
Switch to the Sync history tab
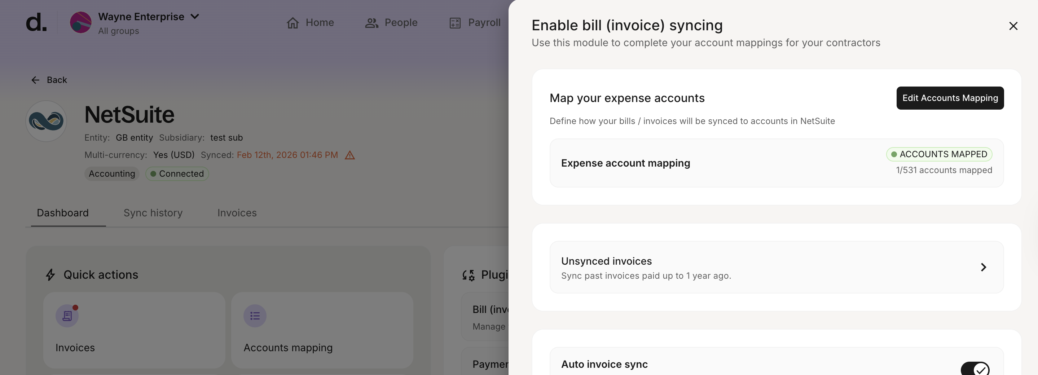coord(153,213)
